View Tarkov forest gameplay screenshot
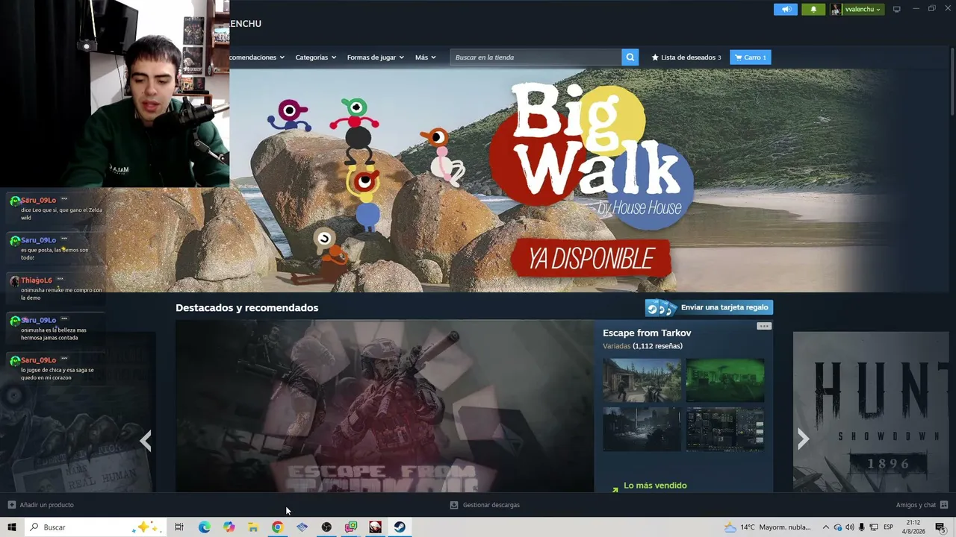The image size is (956, 537). [x=642, y=380]
